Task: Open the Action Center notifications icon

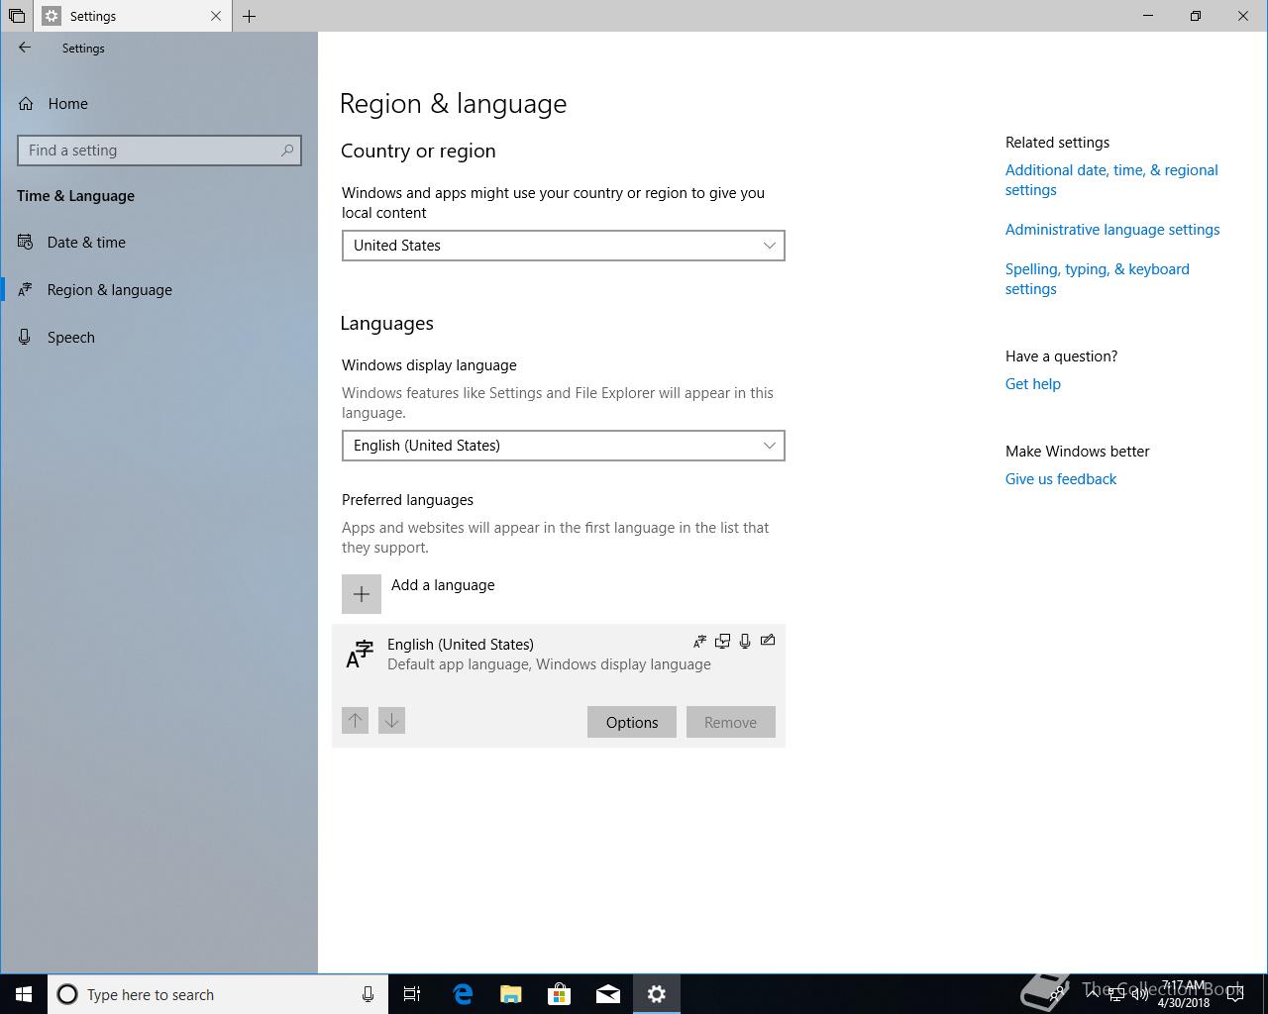Action: tap(1235, 994)
